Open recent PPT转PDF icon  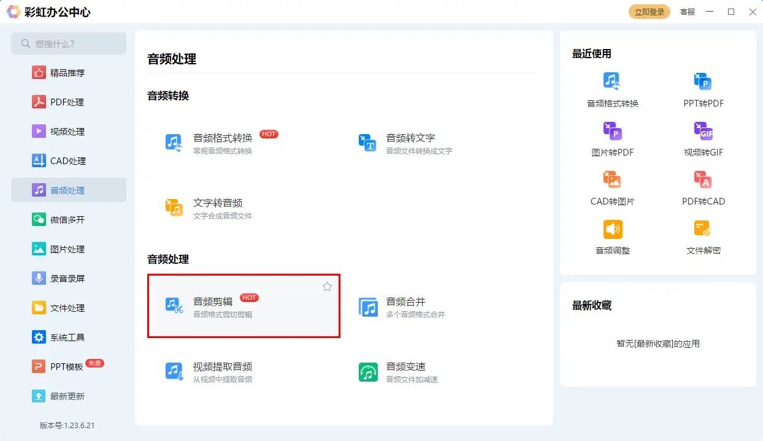pos(703,81)
